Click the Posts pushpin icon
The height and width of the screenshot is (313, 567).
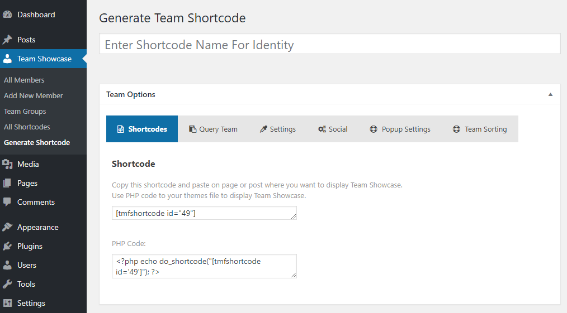coord(7,40)
